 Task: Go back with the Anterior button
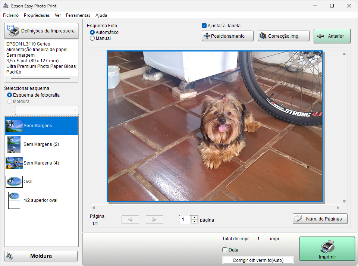(332, 36)
